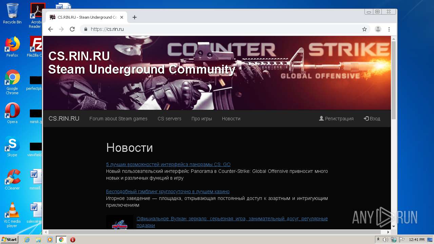434x244 pixels.
Task: Click the browser forward arrow
Action: tap(61, 29)
